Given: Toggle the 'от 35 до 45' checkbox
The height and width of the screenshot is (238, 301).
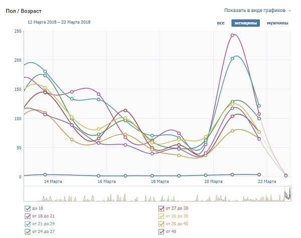Looking at the screenshot, I should [162, 224].
